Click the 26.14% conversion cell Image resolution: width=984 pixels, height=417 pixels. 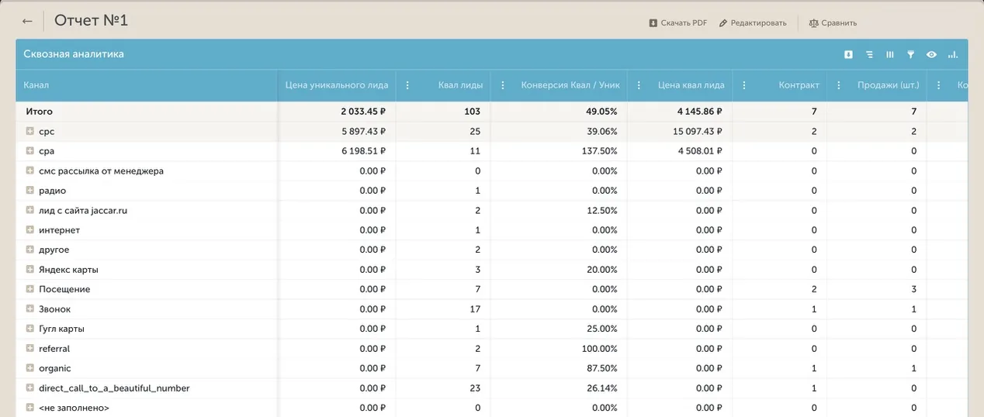click(x=602, y=388)
